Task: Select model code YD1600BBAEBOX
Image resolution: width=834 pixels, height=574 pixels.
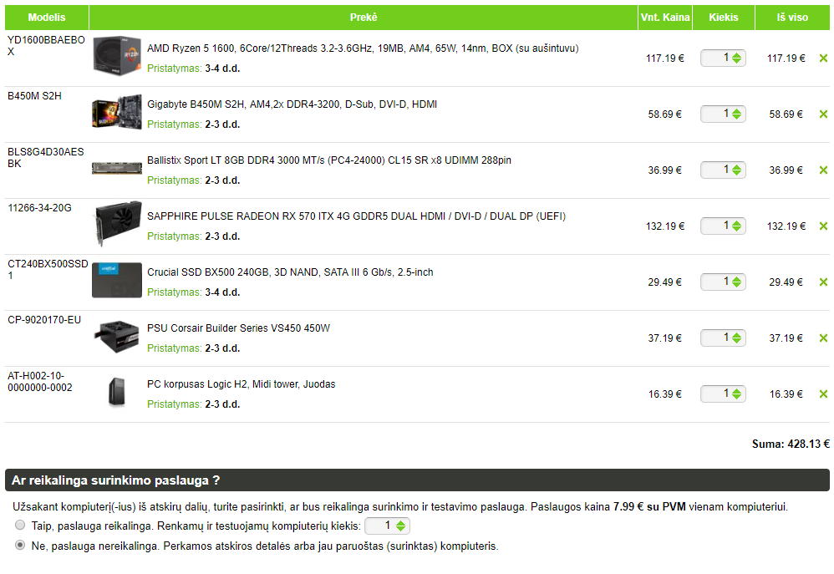Action: point(46,46)
